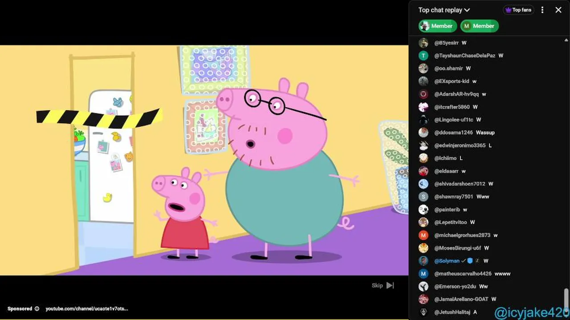This screenshot has width=570, height=320.
Task: Click the second Member badge with M avatar
Action: [480, 26]
